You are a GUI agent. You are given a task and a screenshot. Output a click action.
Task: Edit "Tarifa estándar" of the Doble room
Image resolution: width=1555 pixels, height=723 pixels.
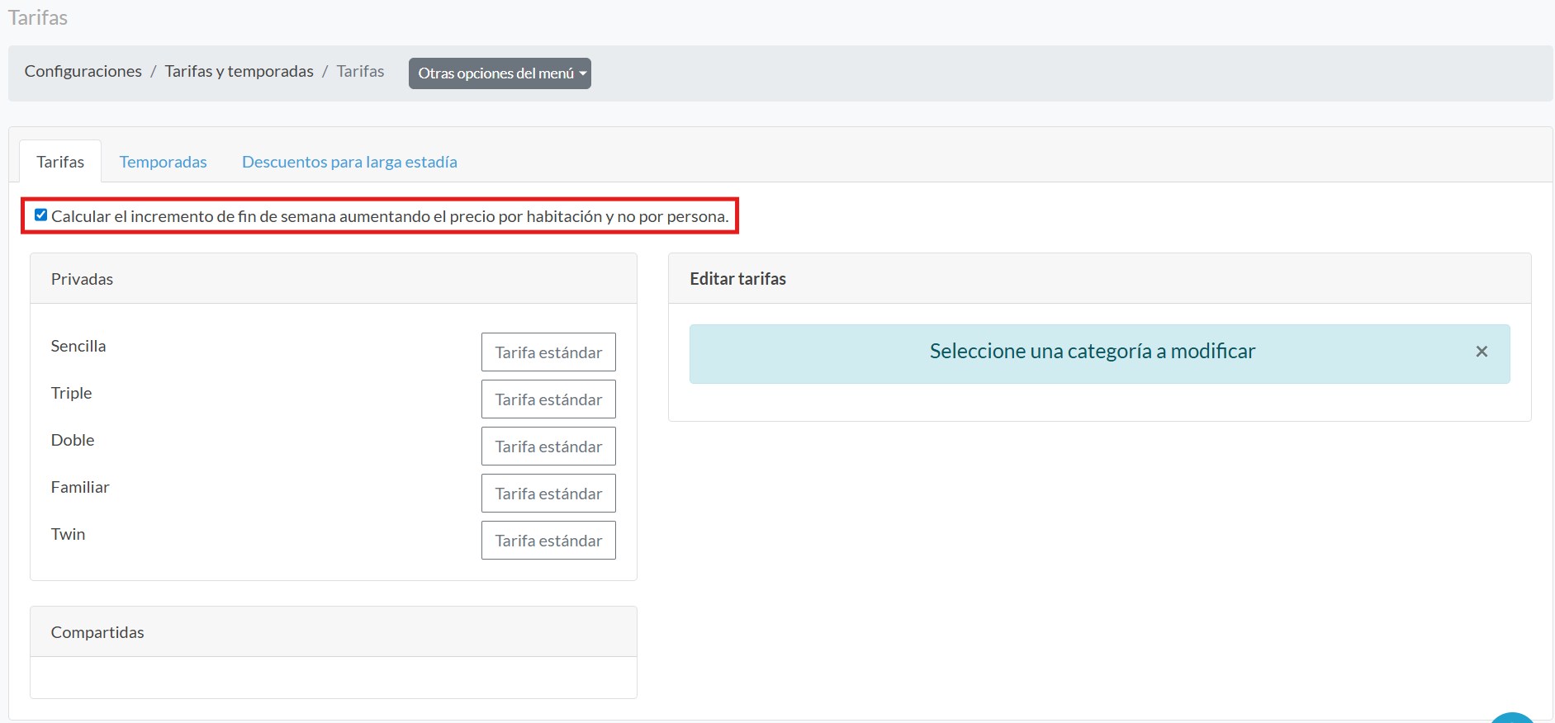548,447
